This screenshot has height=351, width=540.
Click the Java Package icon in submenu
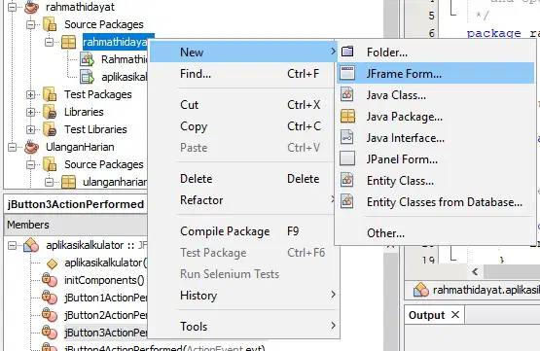(347, 116)
